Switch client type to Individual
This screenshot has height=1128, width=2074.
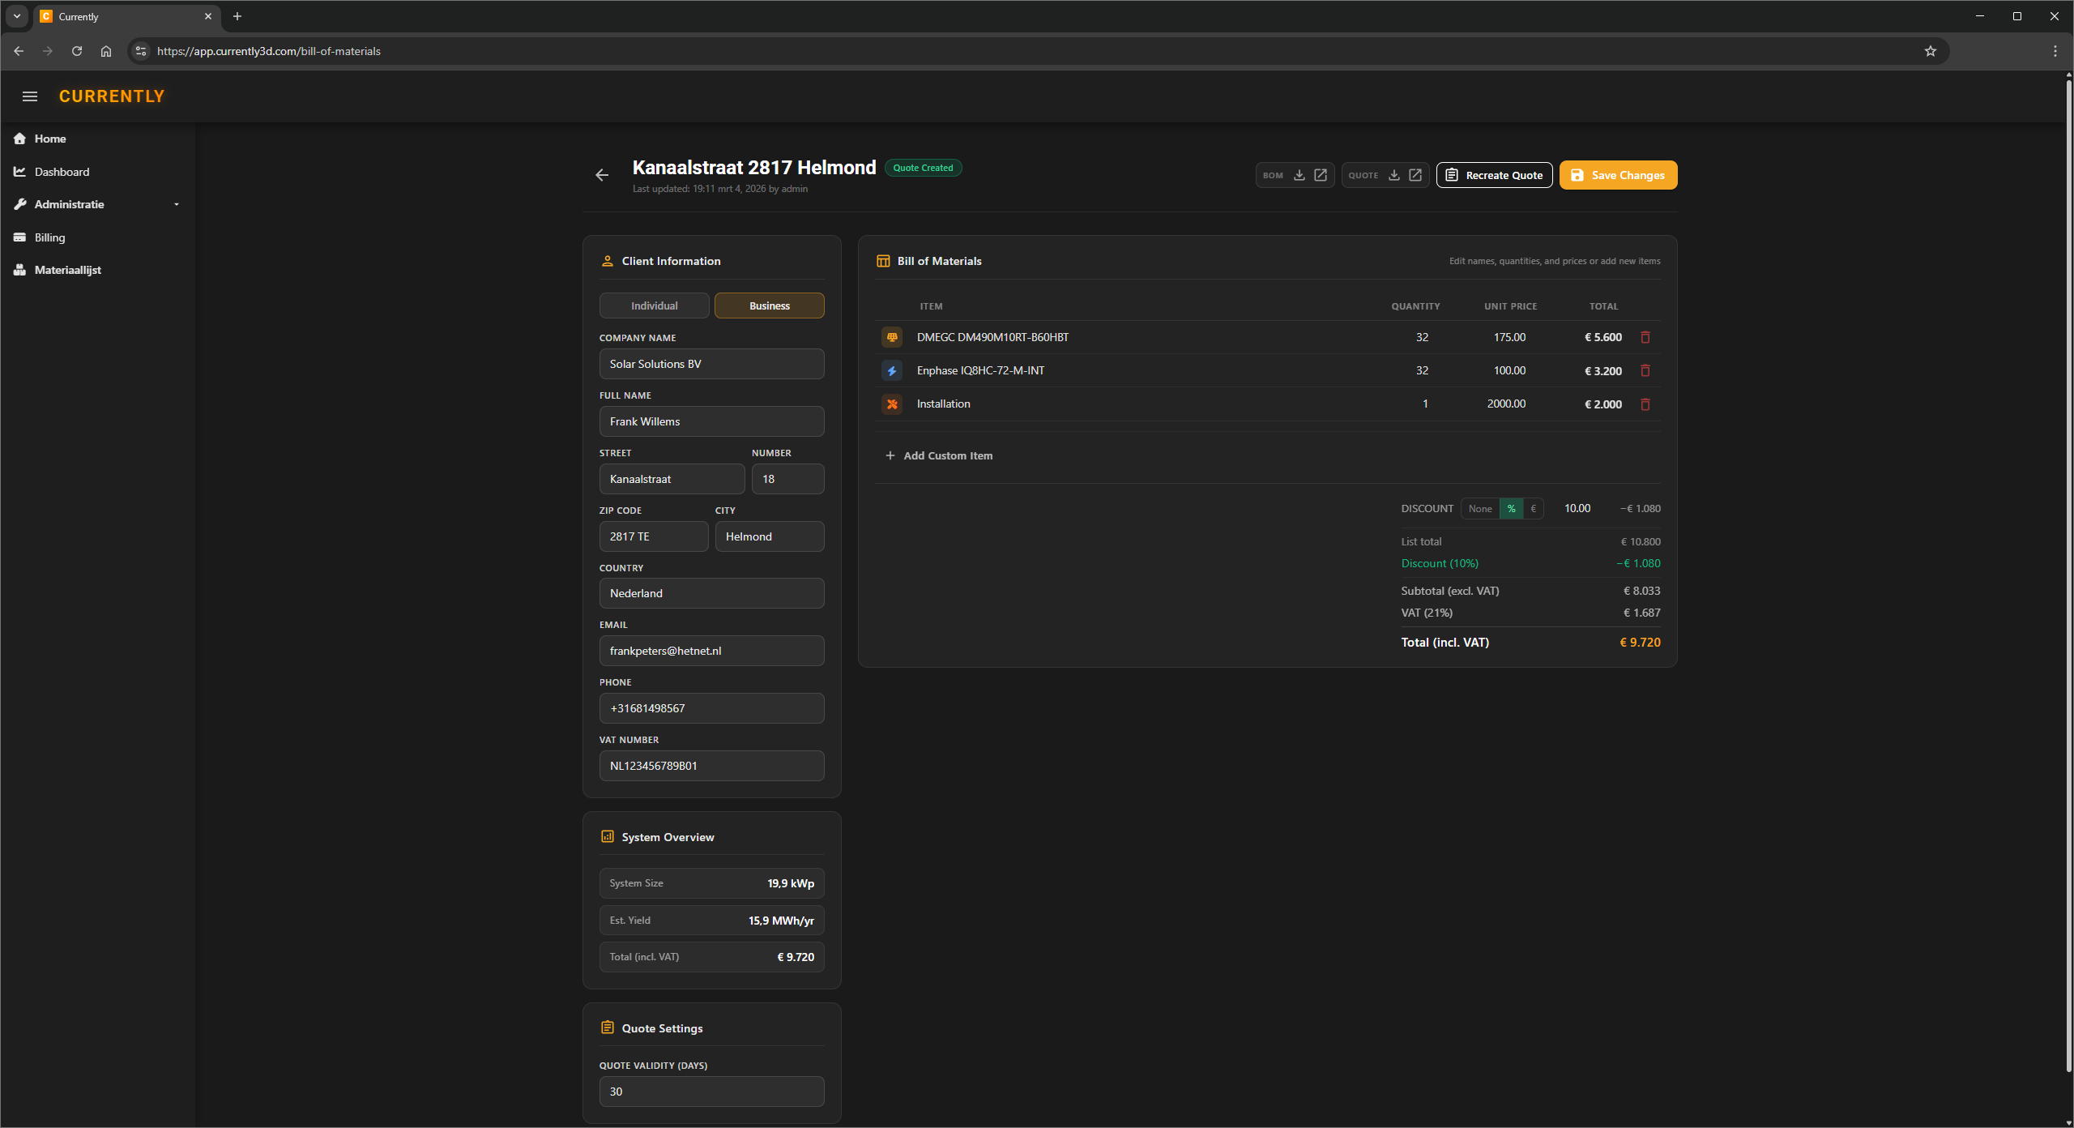click(654, 305)
